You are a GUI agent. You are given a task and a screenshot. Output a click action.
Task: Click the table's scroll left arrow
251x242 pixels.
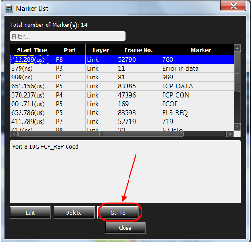[x=14, y=134]
